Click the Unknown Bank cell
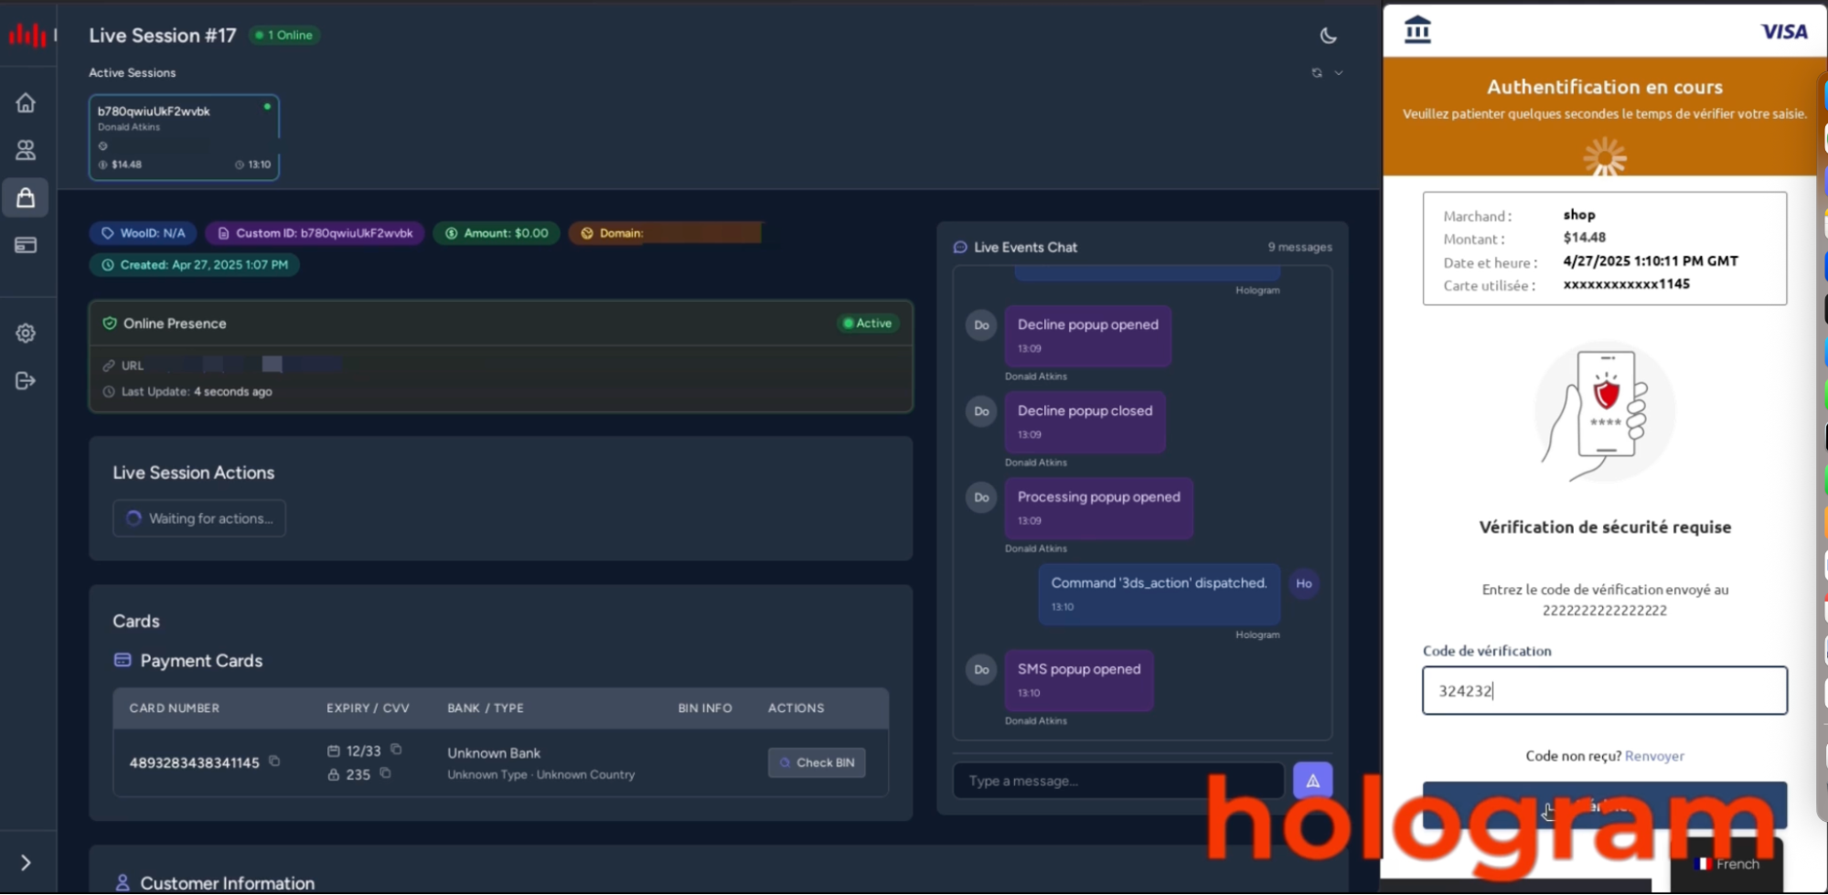This screenshot has height=895, width=1828. (494, 752)
